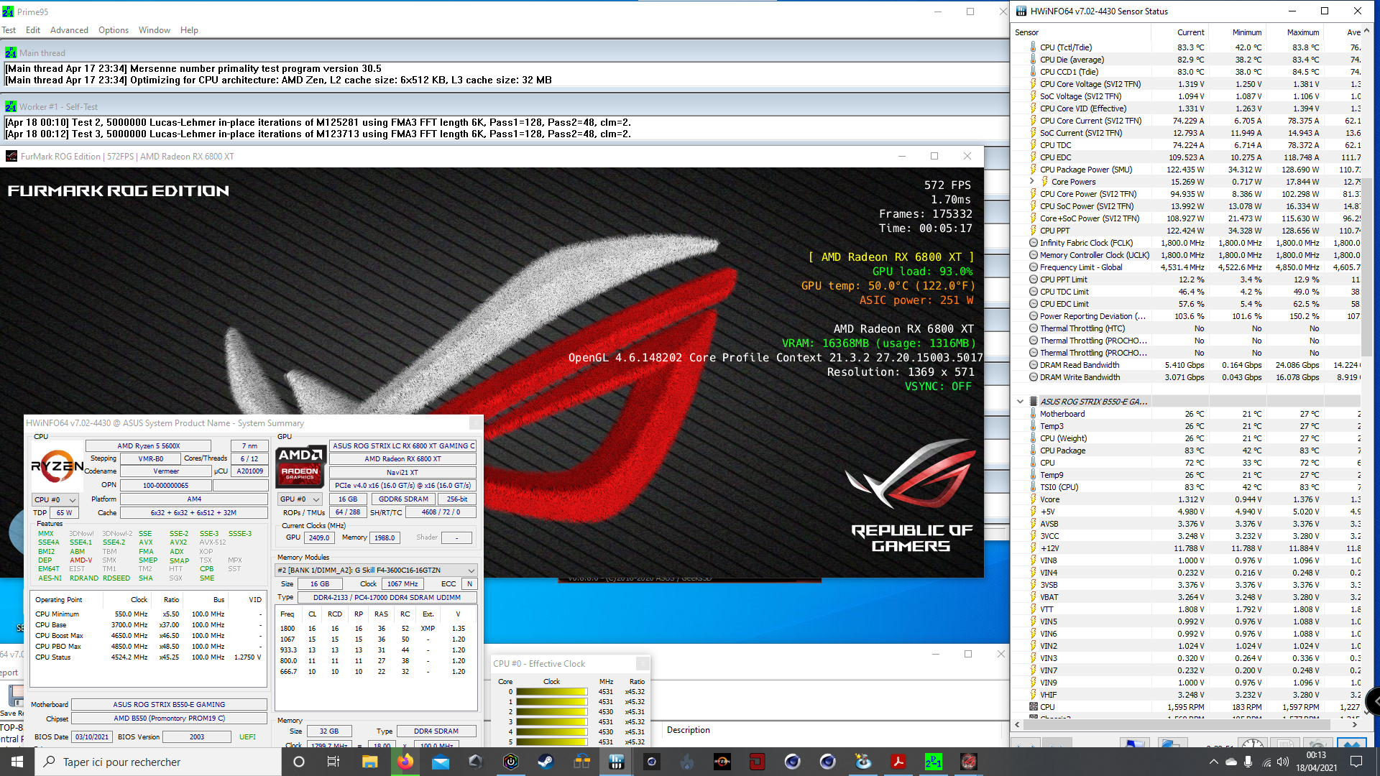
Task: Open the GPU #0 selector dropdown
Action: pos(300,499)
